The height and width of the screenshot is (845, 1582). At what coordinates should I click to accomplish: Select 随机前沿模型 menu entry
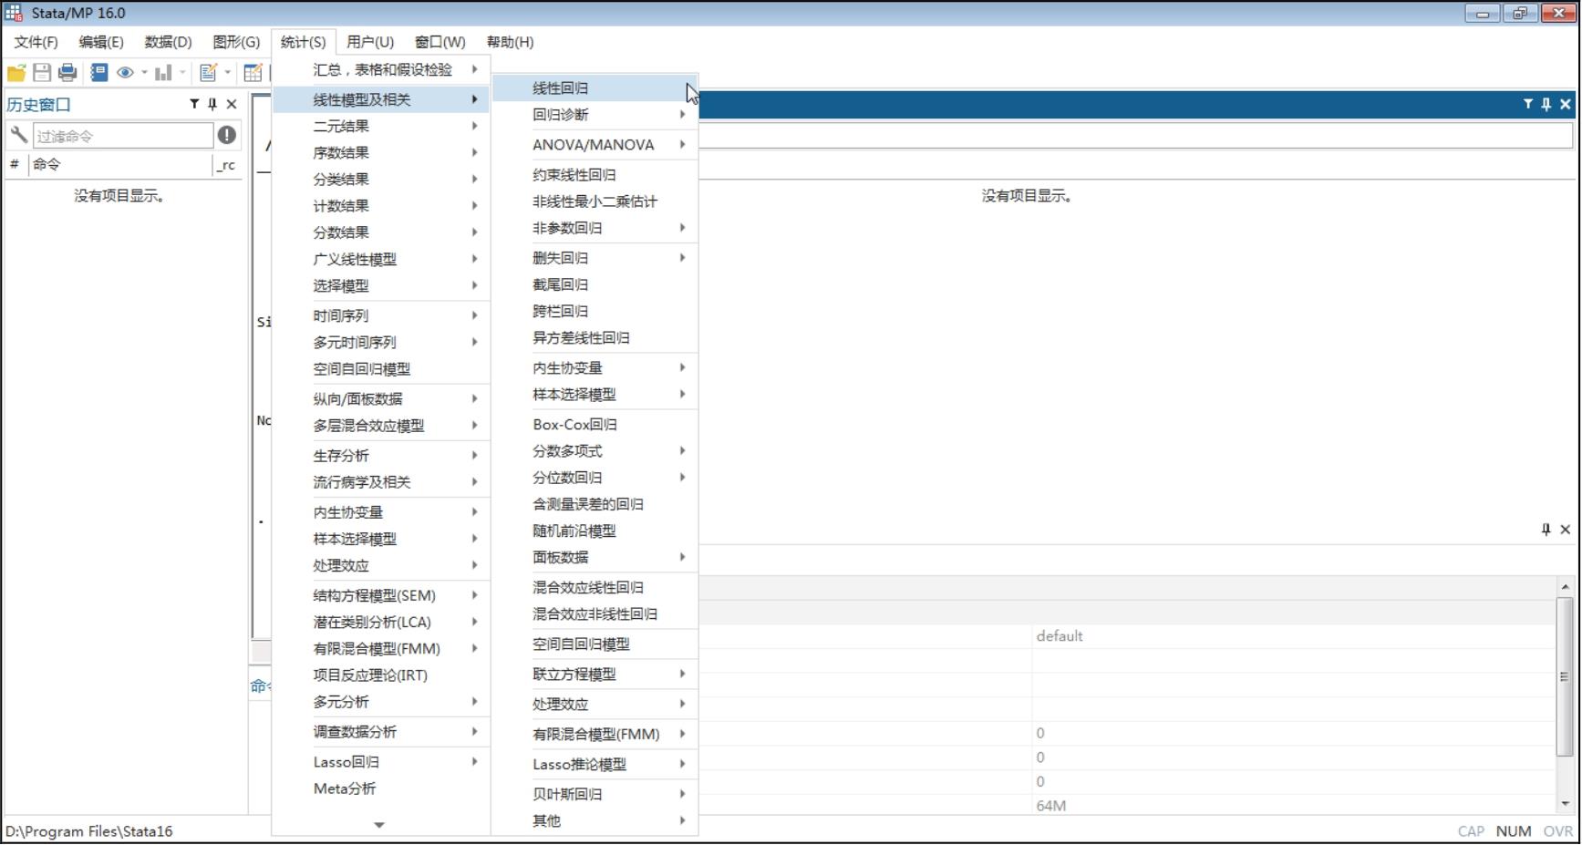pyautogui.click(x=595, y=531)
